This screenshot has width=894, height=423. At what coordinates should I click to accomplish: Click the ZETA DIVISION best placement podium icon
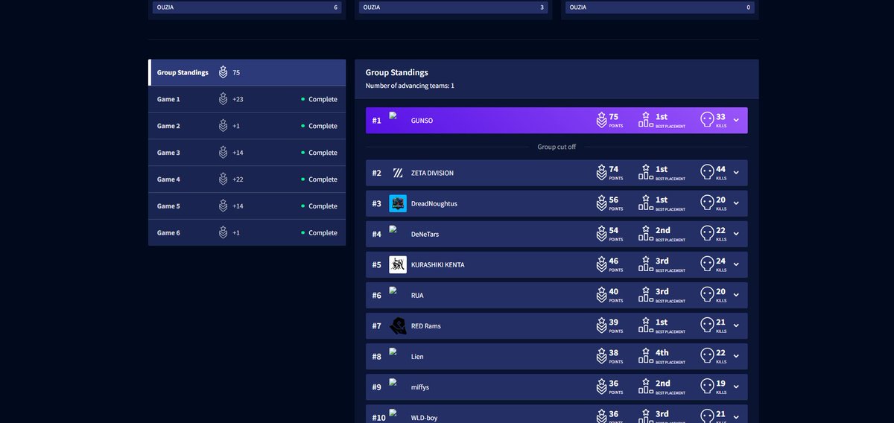click(x=646, y=173)
